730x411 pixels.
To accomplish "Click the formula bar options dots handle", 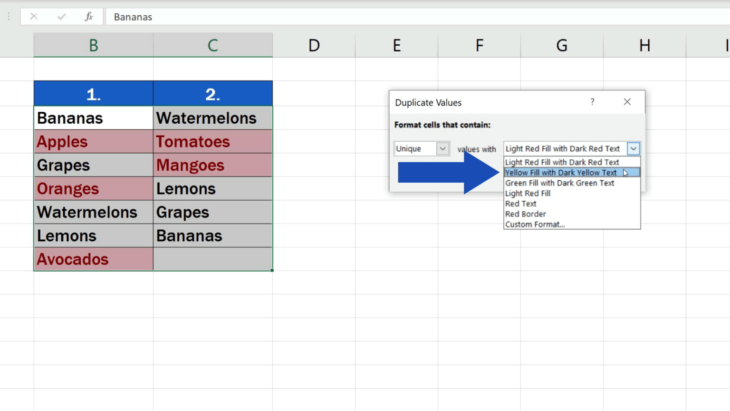I will 9,17.
